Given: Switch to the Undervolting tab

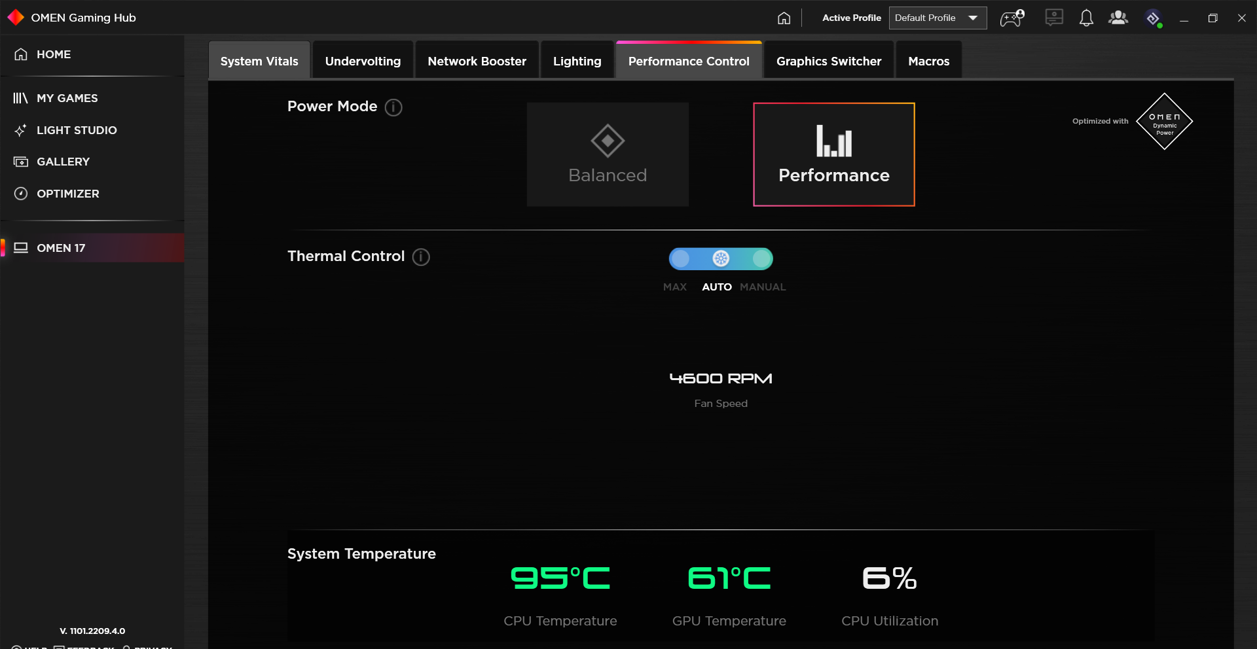Looking at the screenshot, I should (363, 61).
